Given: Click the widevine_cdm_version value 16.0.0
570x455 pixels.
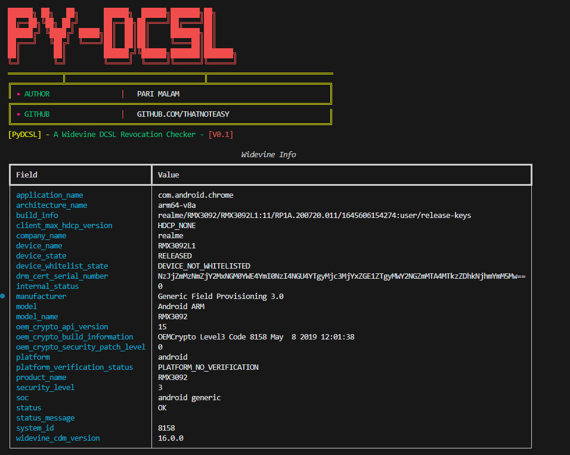Looking at the screenshot, I should 171,438.
